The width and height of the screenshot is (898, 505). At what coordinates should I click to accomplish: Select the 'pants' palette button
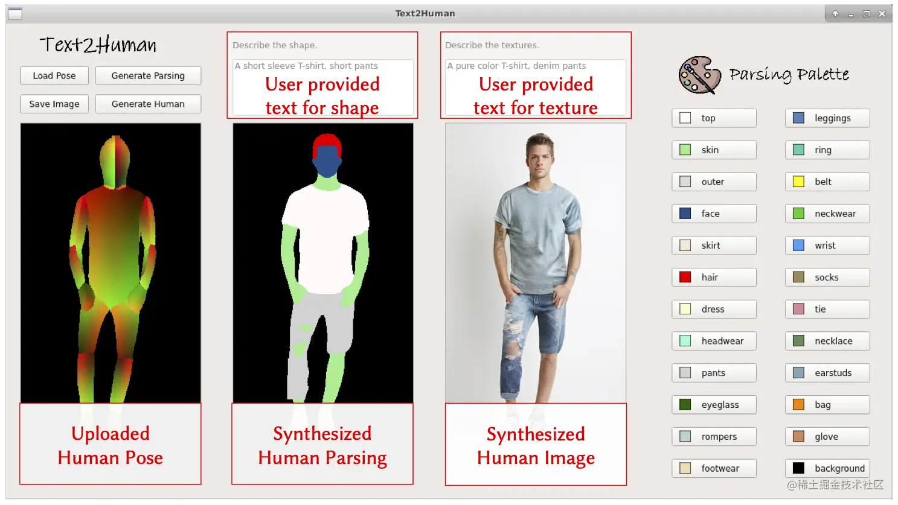[714, 373]
